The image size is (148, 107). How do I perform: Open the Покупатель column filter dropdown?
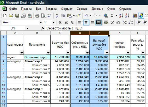coord(48,53)
